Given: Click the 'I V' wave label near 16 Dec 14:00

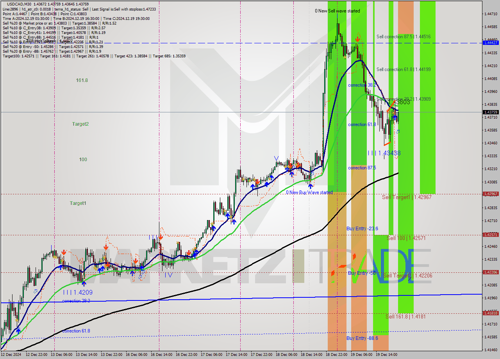Looking at the screenshot, I should click(x=168, y=275).
